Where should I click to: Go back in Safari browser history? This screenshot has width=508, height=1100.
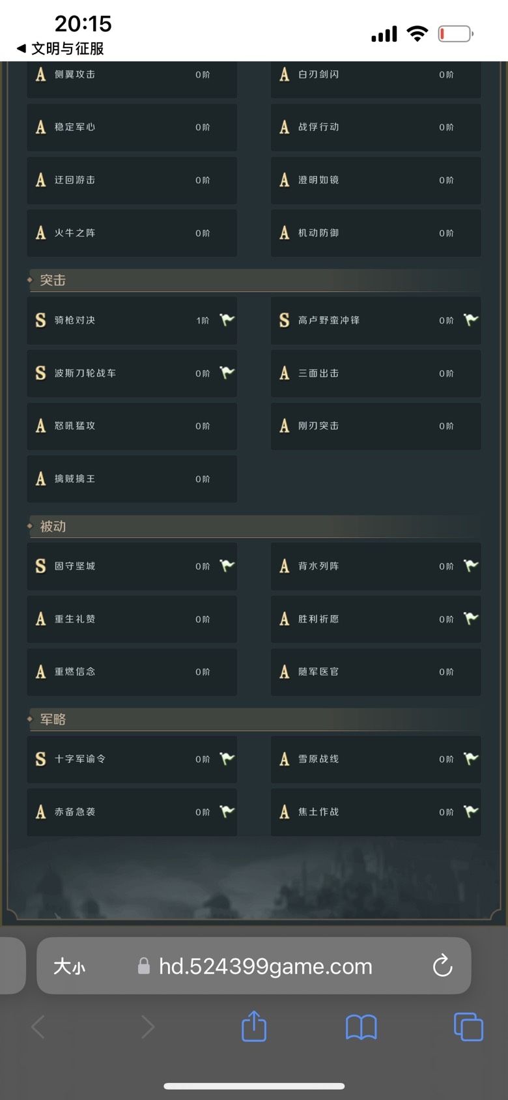point(38,1027)
